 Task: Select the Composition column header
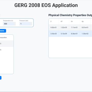click(x=3, y=38)
